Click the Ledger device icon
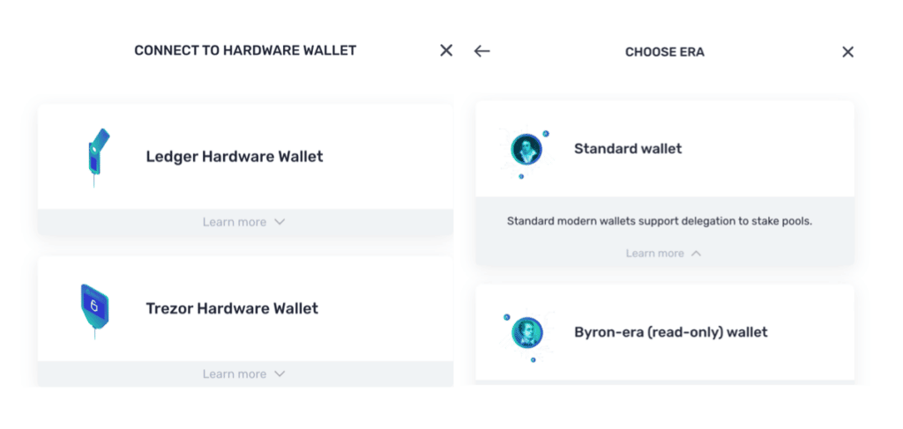 point(94,156)
